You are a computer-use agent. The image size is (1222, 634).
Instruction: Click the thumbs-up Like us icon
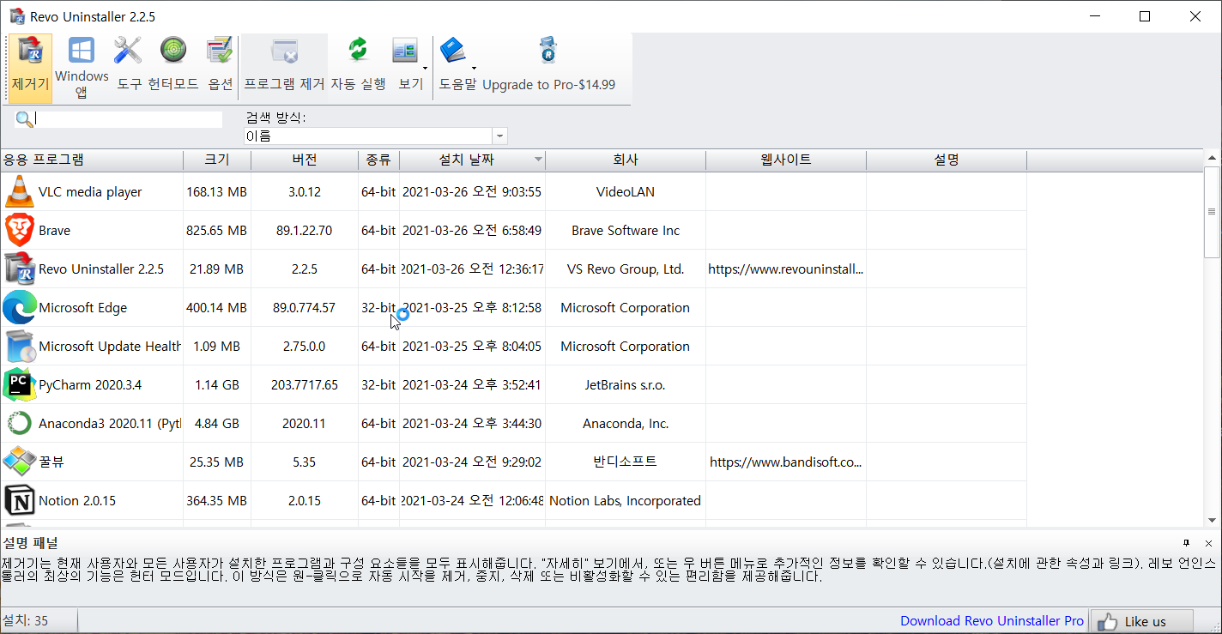[x=1107, y=621]
